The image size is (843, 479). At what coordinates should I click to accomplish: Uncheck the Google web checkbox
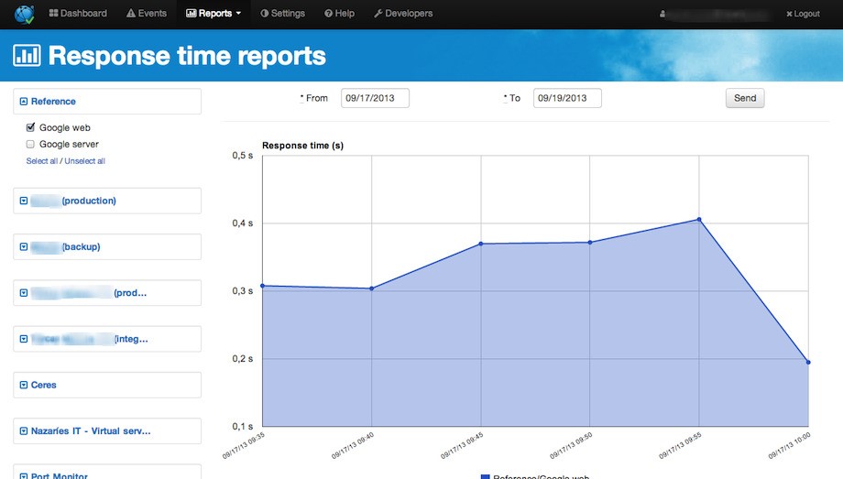tap(30, 128)
